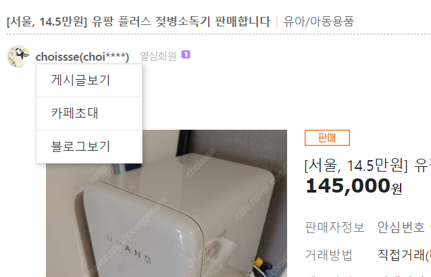Click the 거래방법 label
This screenshot has width=431, height=277.
coord(329,255)
